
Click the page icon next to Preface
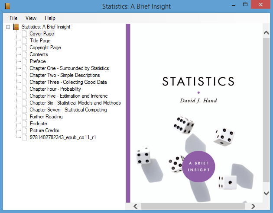pyautogui.click(x=24, y=61)
